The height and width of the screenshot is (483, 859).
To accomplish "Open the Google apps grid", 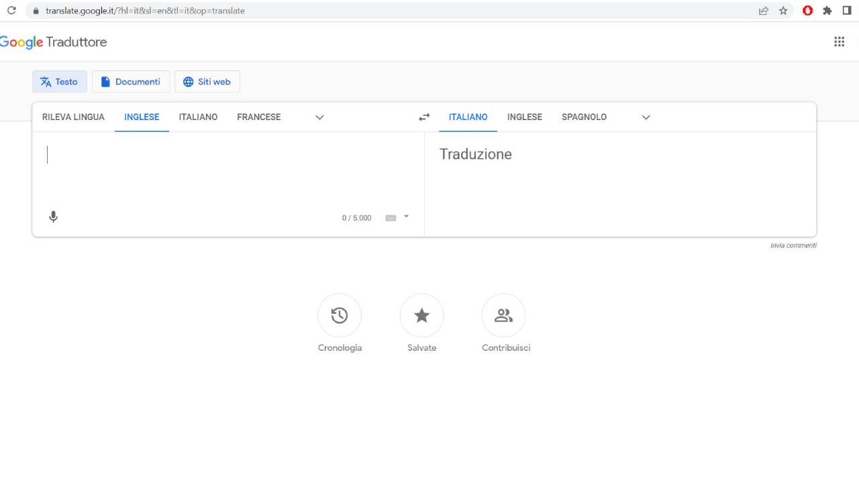I will pyautogui.click(x=839, y=42).
